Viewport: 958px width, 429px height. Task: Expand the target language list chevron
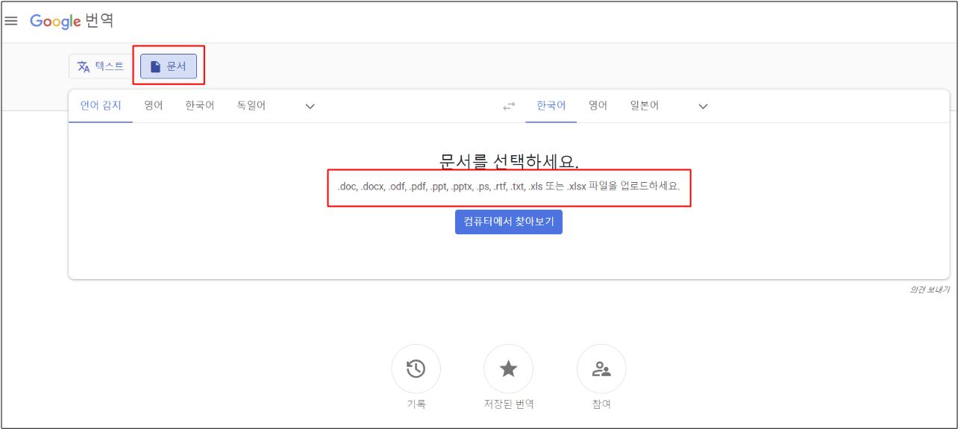[702, 107]
